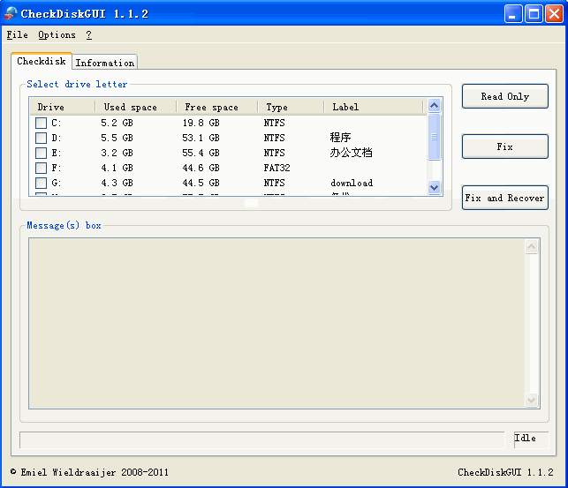Select the C: drive letter text

(x=57, y=123)
